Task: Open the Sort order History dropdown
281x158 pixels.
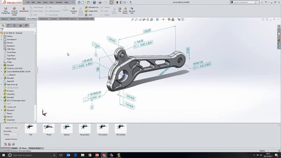Action: (x=11, y=134)
